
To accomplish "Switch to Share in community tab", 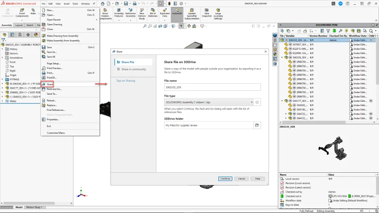I will click(133, 69).
